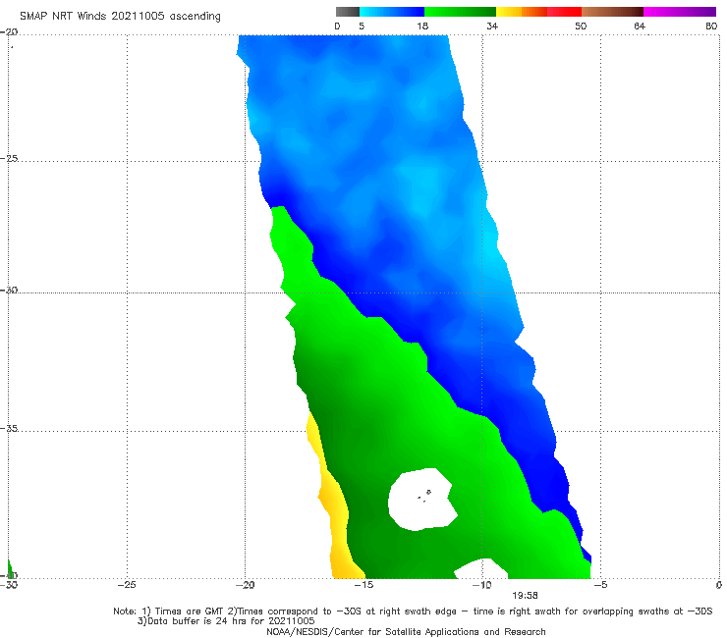The height and width of the screenshot is (638, 727).
Task: Click the magenta-purple segment of the color bar
Action: click(x=680, y=12)
